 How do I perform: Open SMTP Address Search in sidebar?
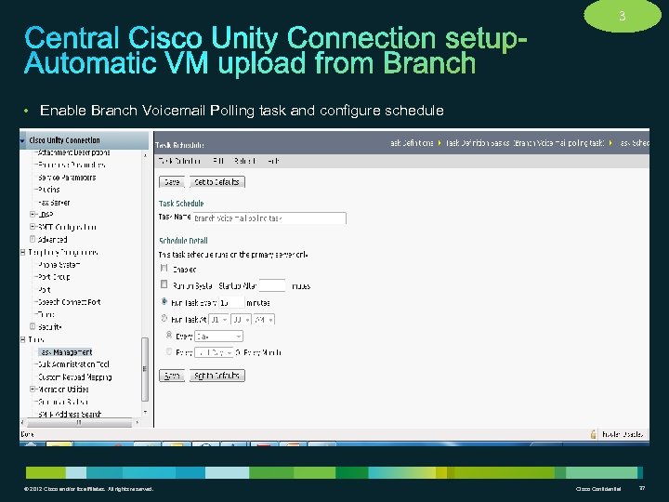(x=70, y=414)
